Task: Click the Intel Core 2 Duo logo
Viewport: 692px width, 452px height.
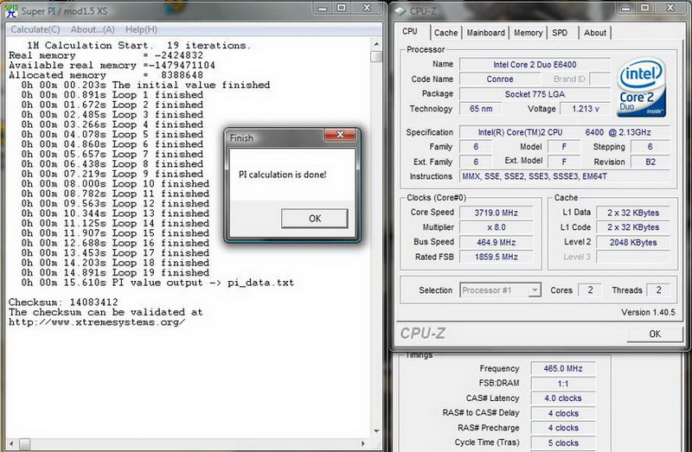Action: pos(640,88)
